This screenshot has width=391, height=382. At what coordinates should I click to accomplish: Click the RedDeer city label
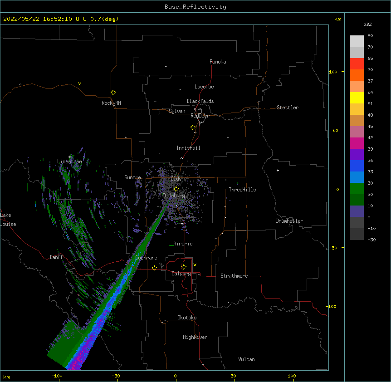coord(200,116)
